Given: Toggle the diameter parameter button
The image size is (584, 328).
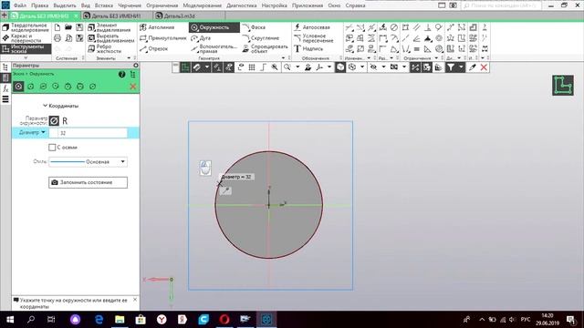Looking at the screenshot, I should point(54,121).
